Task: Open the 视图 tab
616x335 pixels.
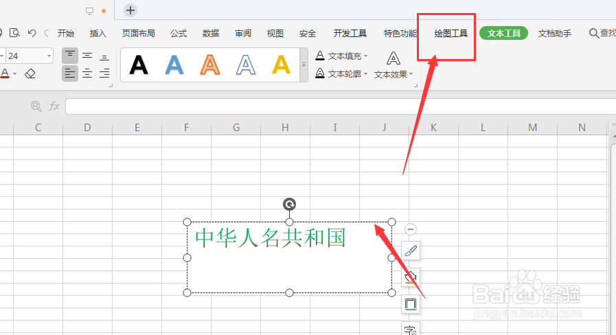Action: [x=275, y=34]
